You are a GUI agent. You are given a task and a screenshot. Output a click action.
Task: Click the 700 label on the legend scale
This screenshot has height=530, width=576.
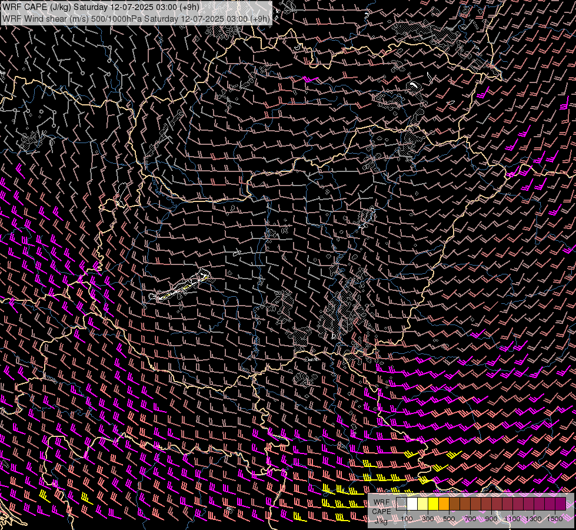470,519
